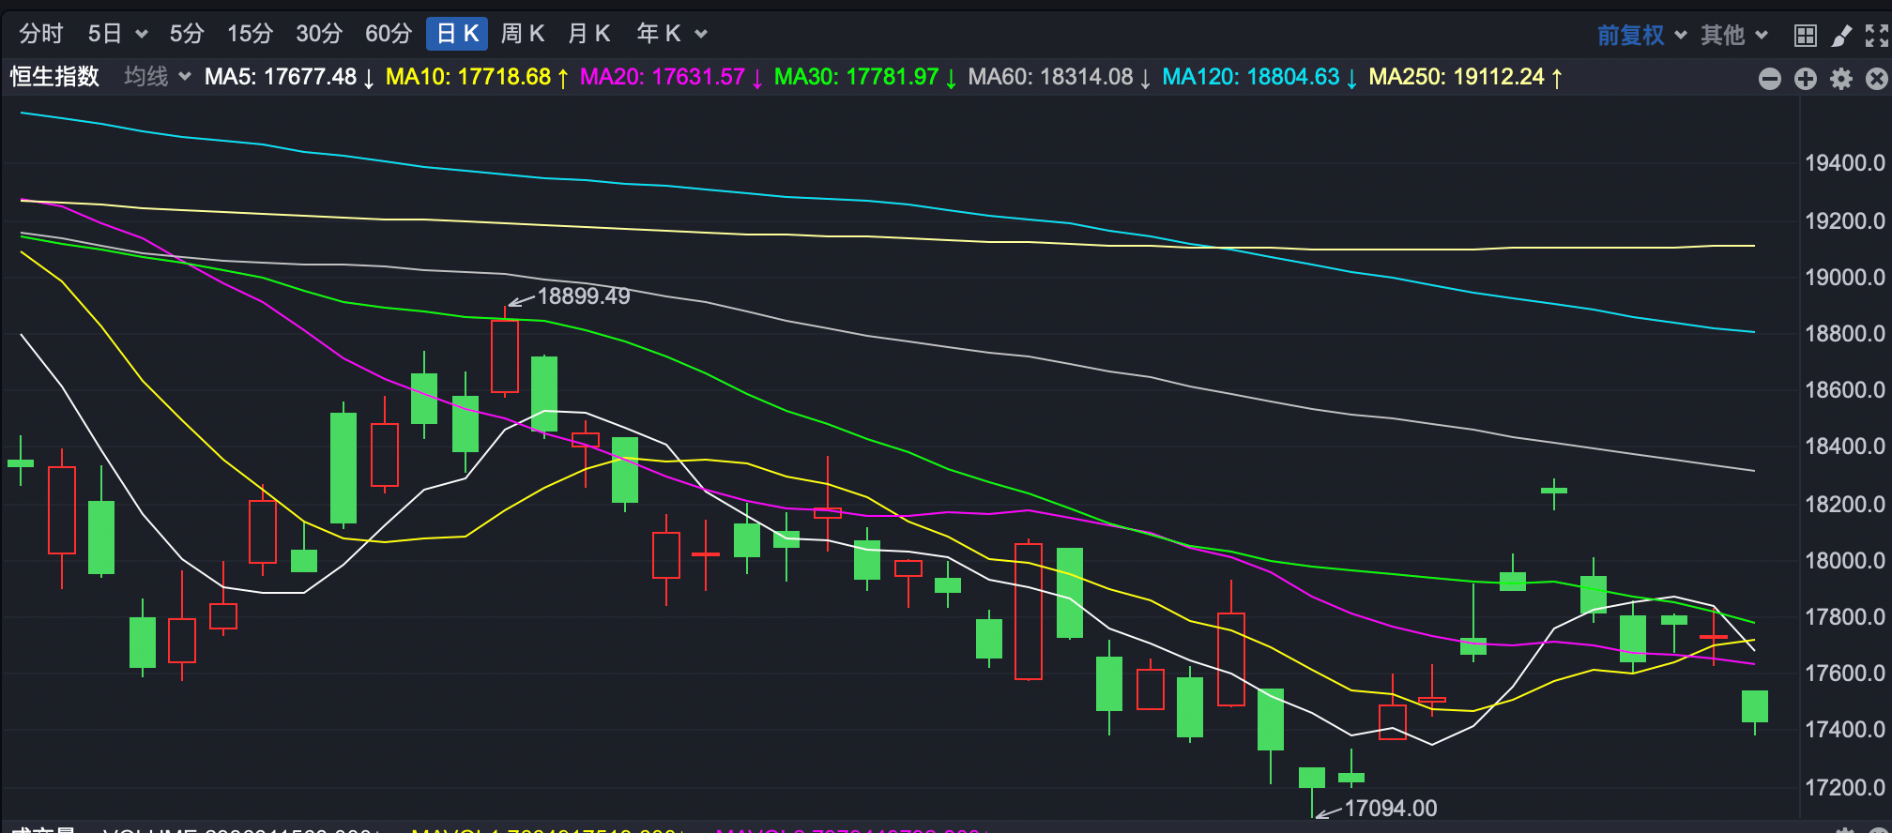The width and height of the screenshot is (1892, 833).
Task: Open moving average settings gear
Action: [x=1840, y=79]
